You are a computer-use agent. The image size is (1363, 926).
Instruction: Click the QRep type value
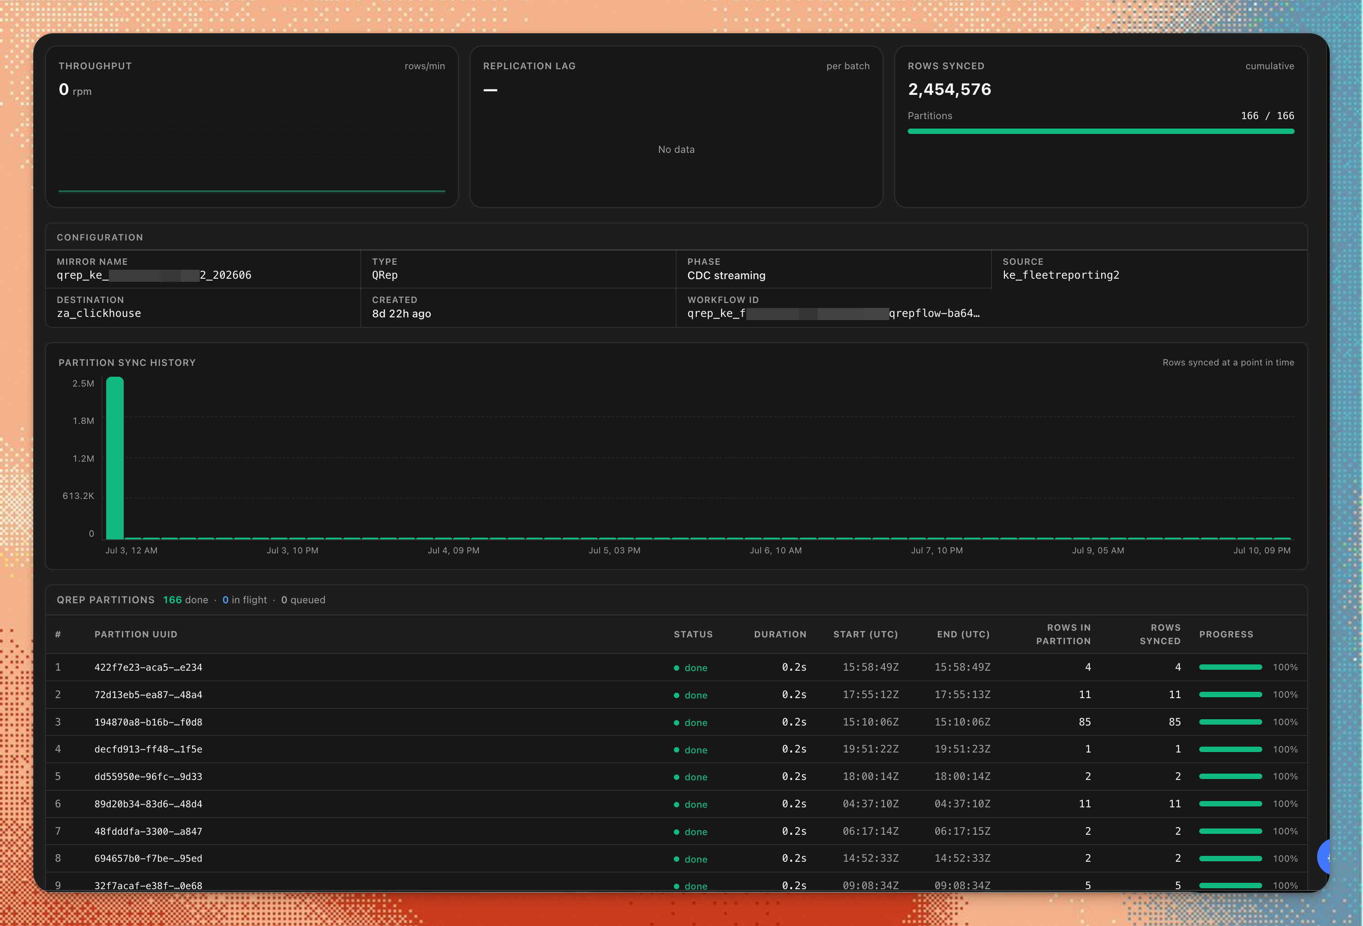[x=385, y=275]
